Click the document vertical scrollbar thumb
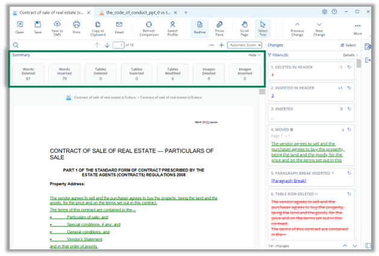Screen dimensions: 379x256 (262, 92)
